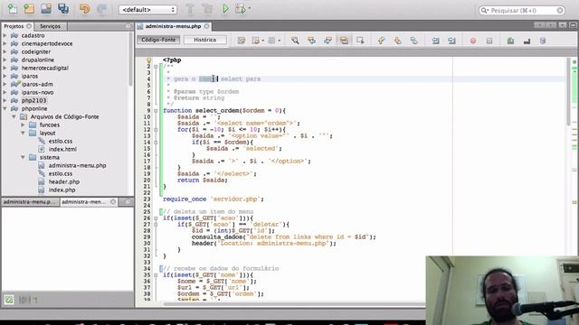The image size is (579, 325).
Task: Click the Find Previous Occurrence icon
Action: pos(311,41)
